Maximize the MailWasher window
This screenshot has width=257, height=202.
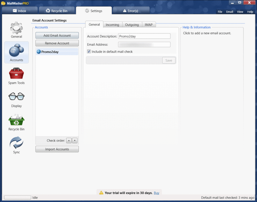pyautogui.click(x=240, y=3)
